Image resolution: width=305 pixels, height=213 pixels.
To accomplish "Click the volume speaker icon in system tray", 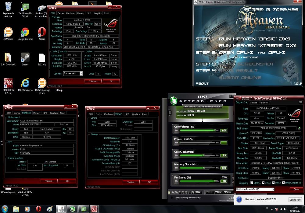I will (x=285, y=209).
